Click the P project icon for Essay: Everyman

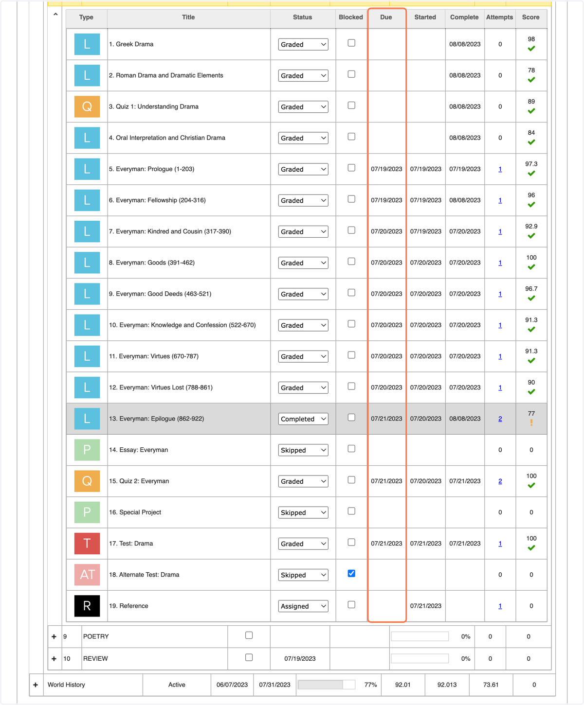pyautogui.click(x=87, y=450)
